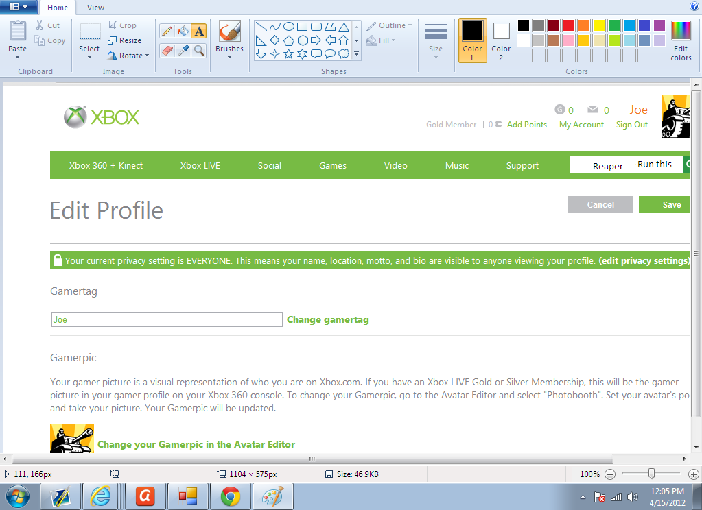Select the Text tool
This screenshot has height=510, width=702.
(199, 31)
